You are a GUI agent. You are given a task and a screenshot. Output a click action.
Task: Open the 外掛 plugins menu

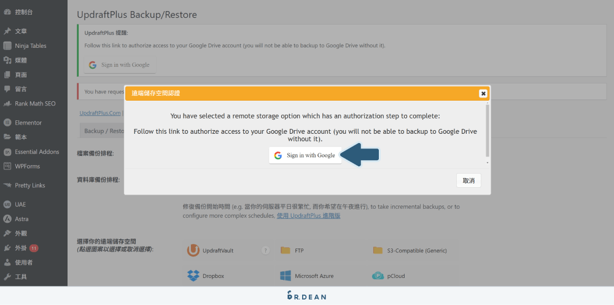(x=21, y=248)
